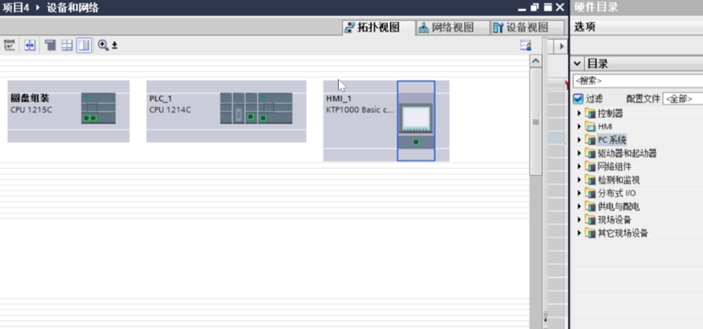Minimize the 设备和网络 editor window
Viewport: 703px width, 329px height.
tap(522, 8)
